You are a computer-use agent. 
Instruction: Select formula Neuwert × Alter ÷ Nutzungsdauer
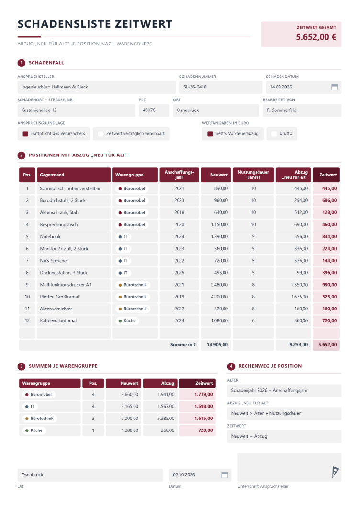284,414
